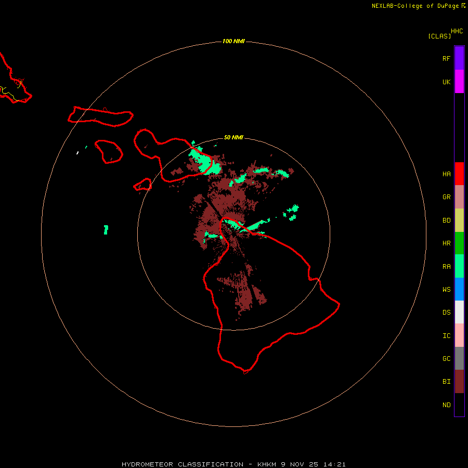Click the ND legend label

point(446,405)
